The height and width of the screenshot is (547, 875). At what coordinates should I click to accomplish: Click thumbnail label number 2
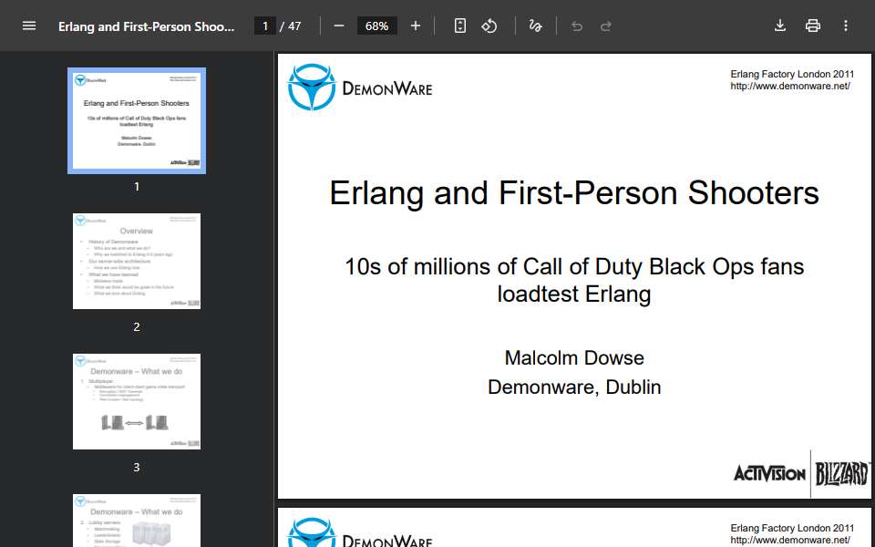point(137,327)
